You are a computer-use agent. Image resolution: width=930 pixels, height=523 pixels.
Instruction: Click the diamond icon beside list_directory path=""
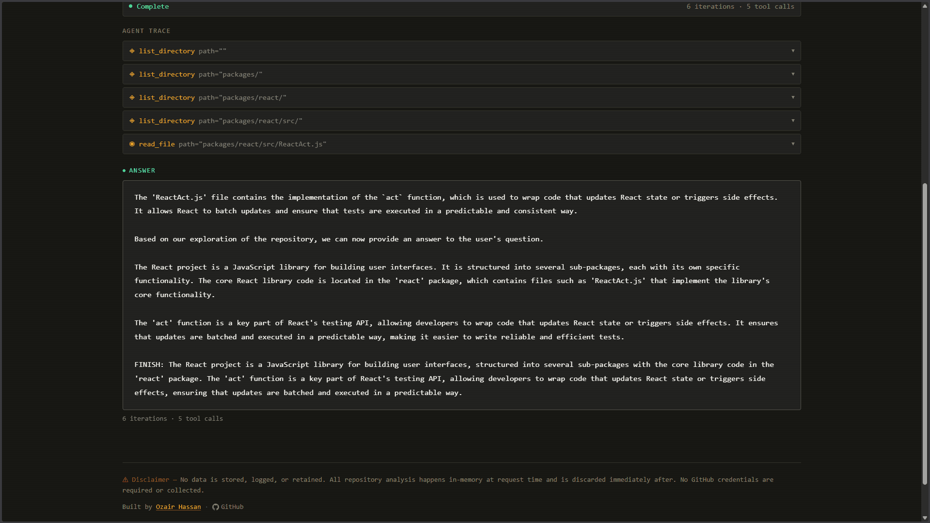[132, 51]
